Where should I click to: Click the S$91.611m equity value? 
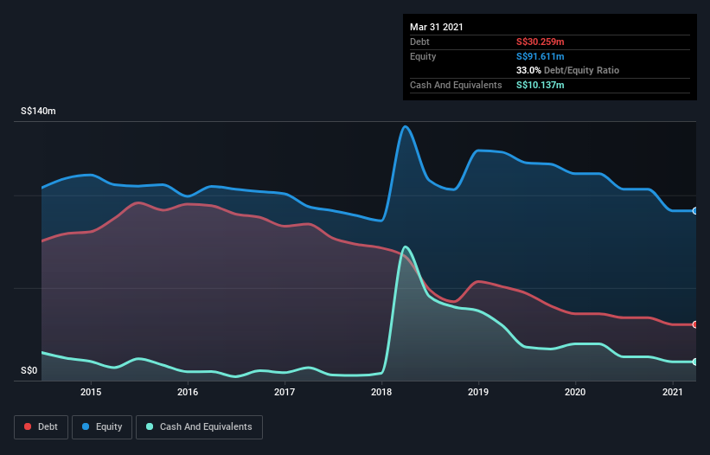tap(540, 56)
